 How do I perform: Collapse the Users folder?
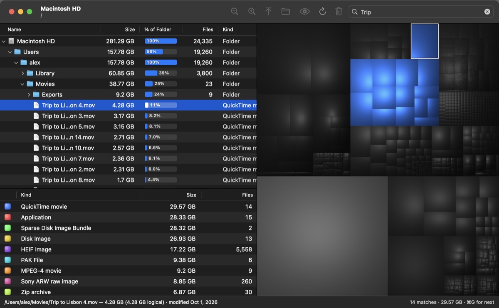[10, 52]
